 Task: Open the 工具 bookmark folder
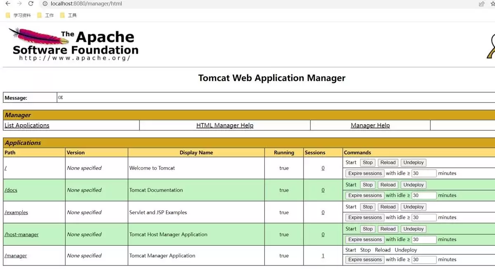point(68,15)
